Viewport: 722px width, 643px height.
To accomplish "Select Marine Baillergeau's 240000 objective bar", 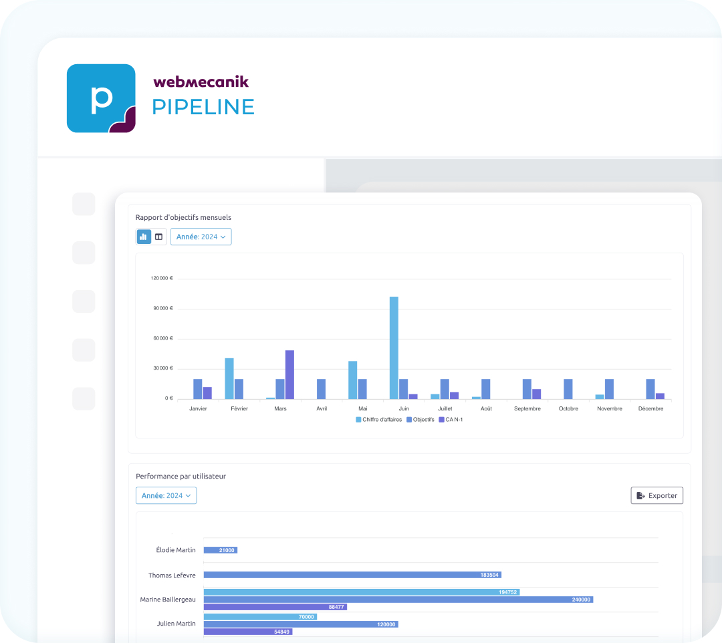I will 398,600.
